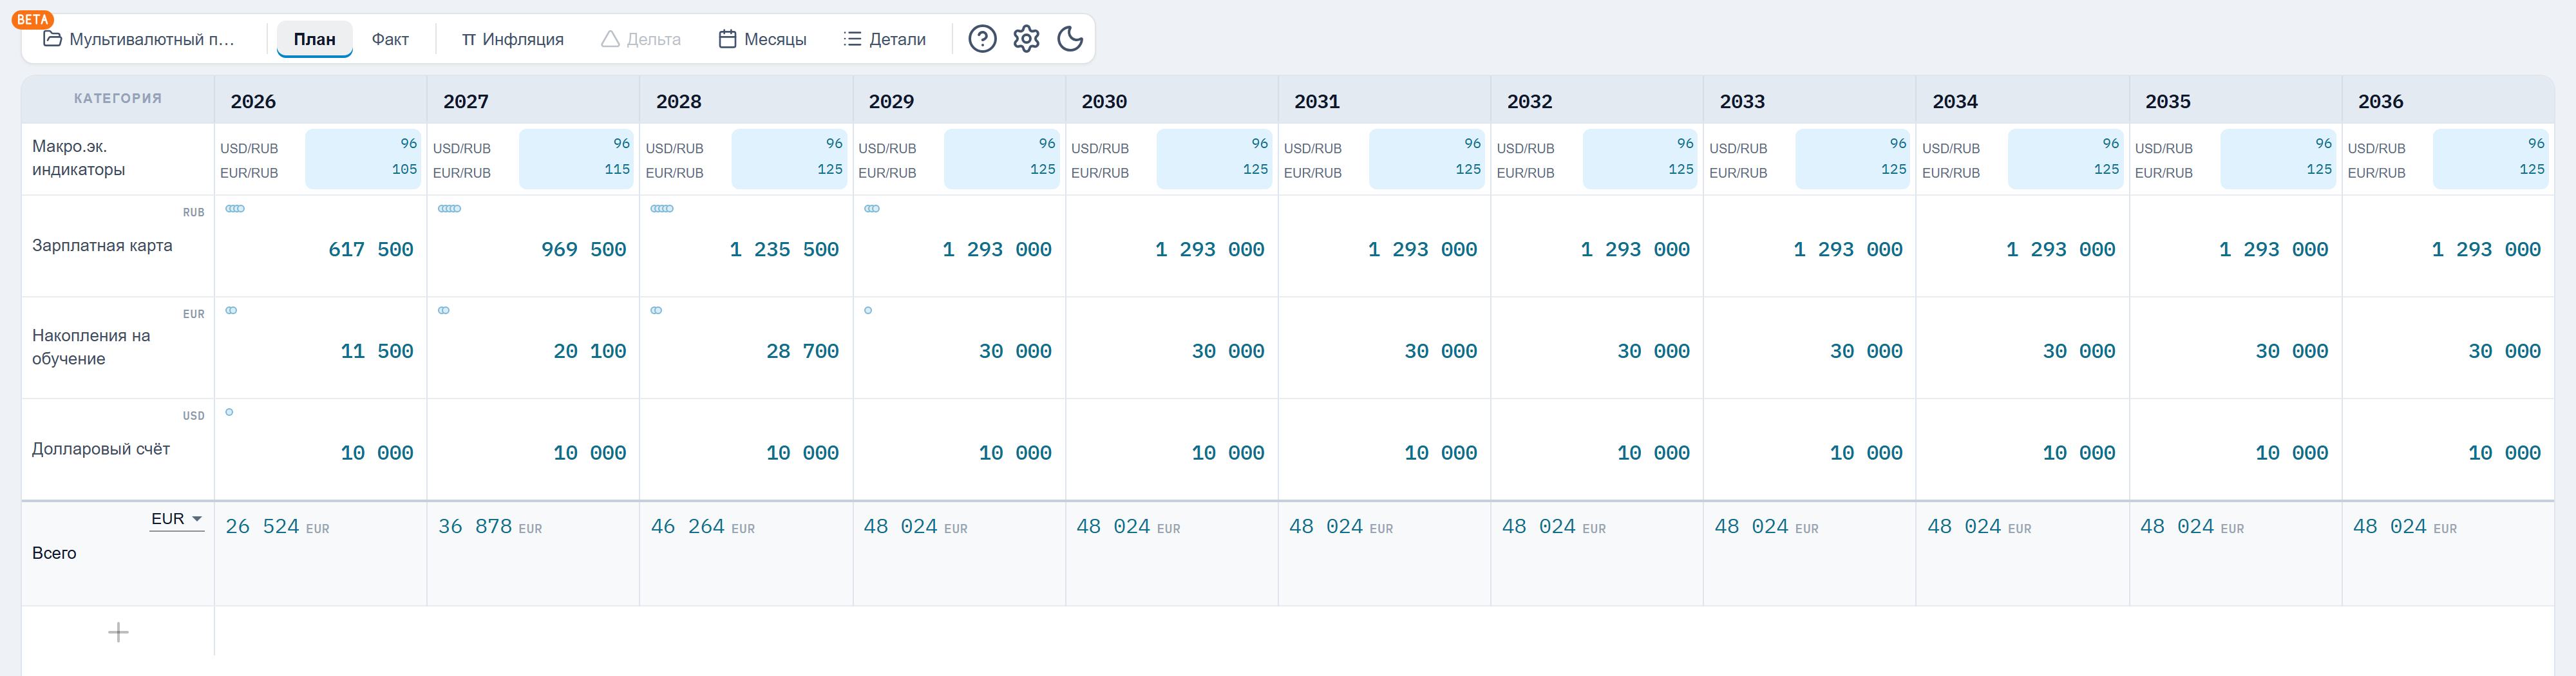Click the 28 700 savings value
The image size is (2576, 676).
click(x=803, y=352)
